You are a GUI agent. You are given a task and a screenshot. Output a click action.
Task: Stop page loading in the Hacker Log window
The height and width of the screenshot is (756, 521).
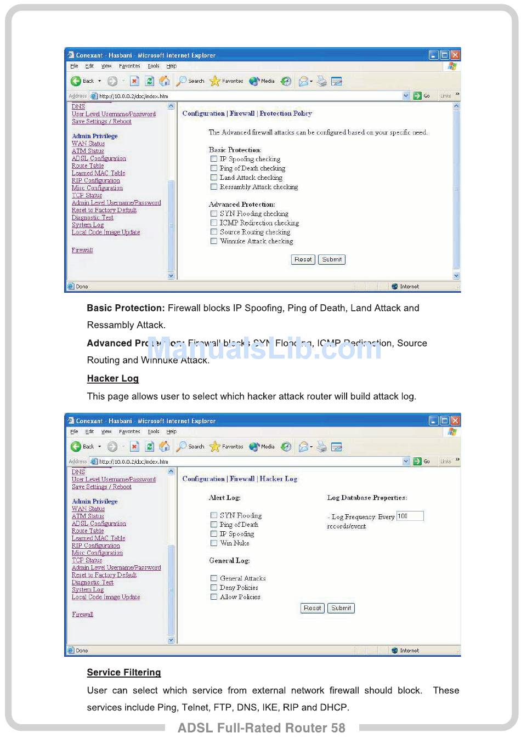tap(134, 447)
